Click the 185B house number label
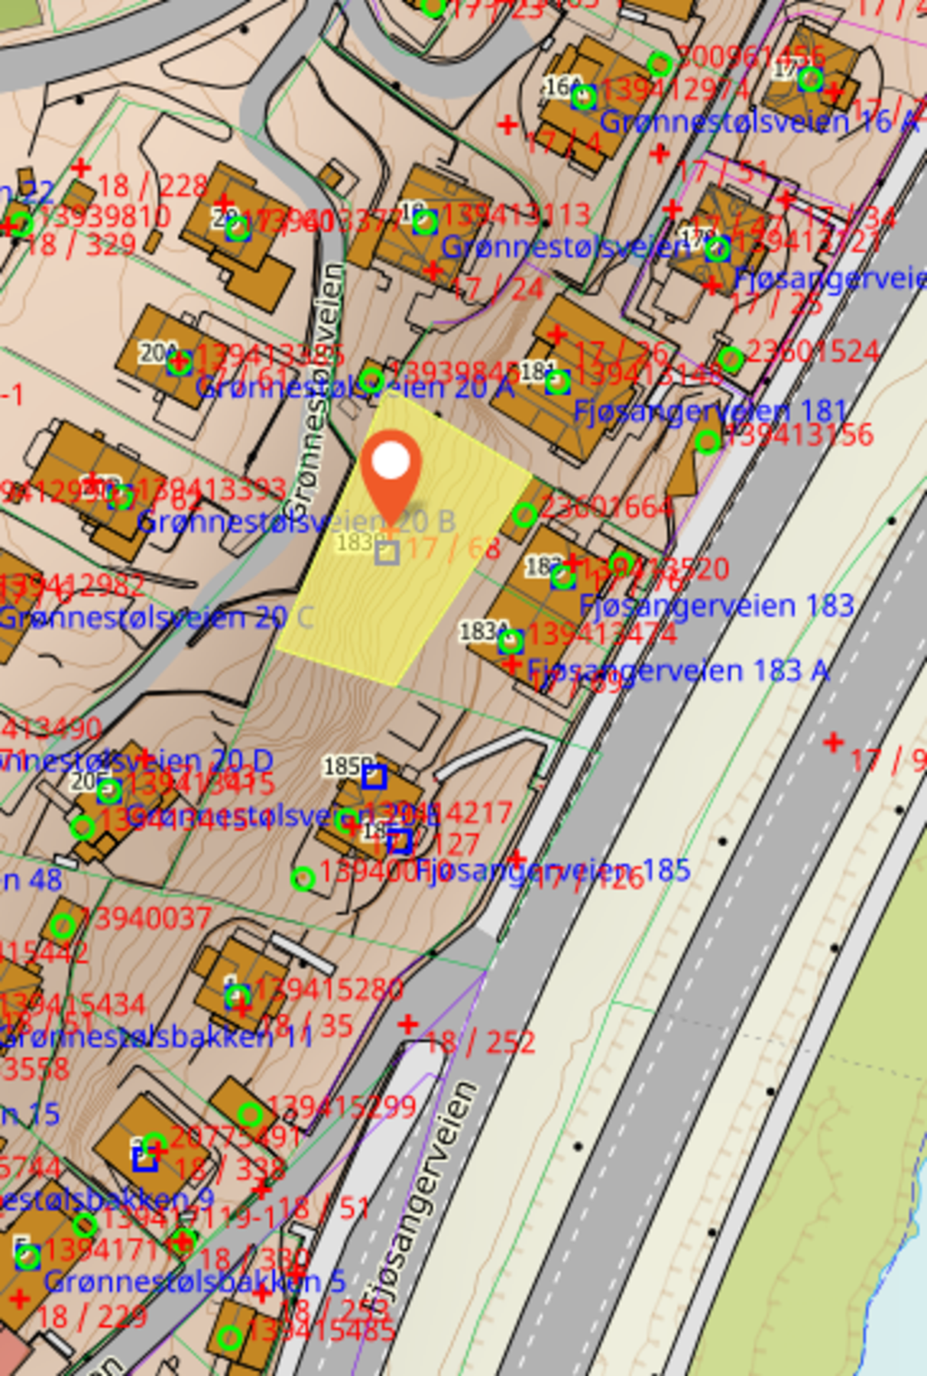 tap(348, 766)
